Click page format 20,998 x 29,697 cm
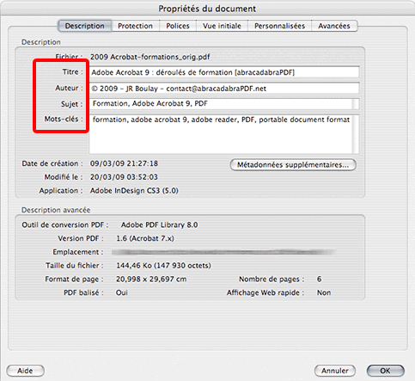 tap(151, 279)
